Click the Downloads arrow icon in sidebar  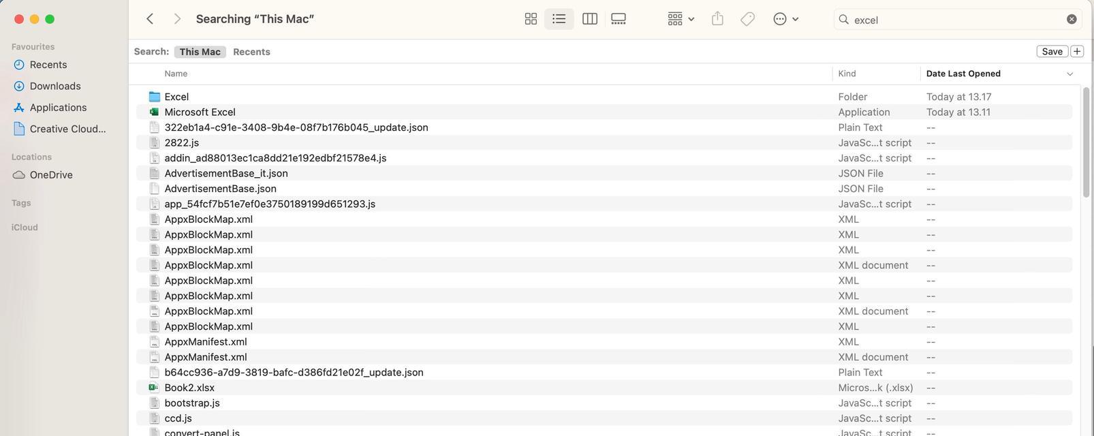pyautogui.click(x=19, y=86)
